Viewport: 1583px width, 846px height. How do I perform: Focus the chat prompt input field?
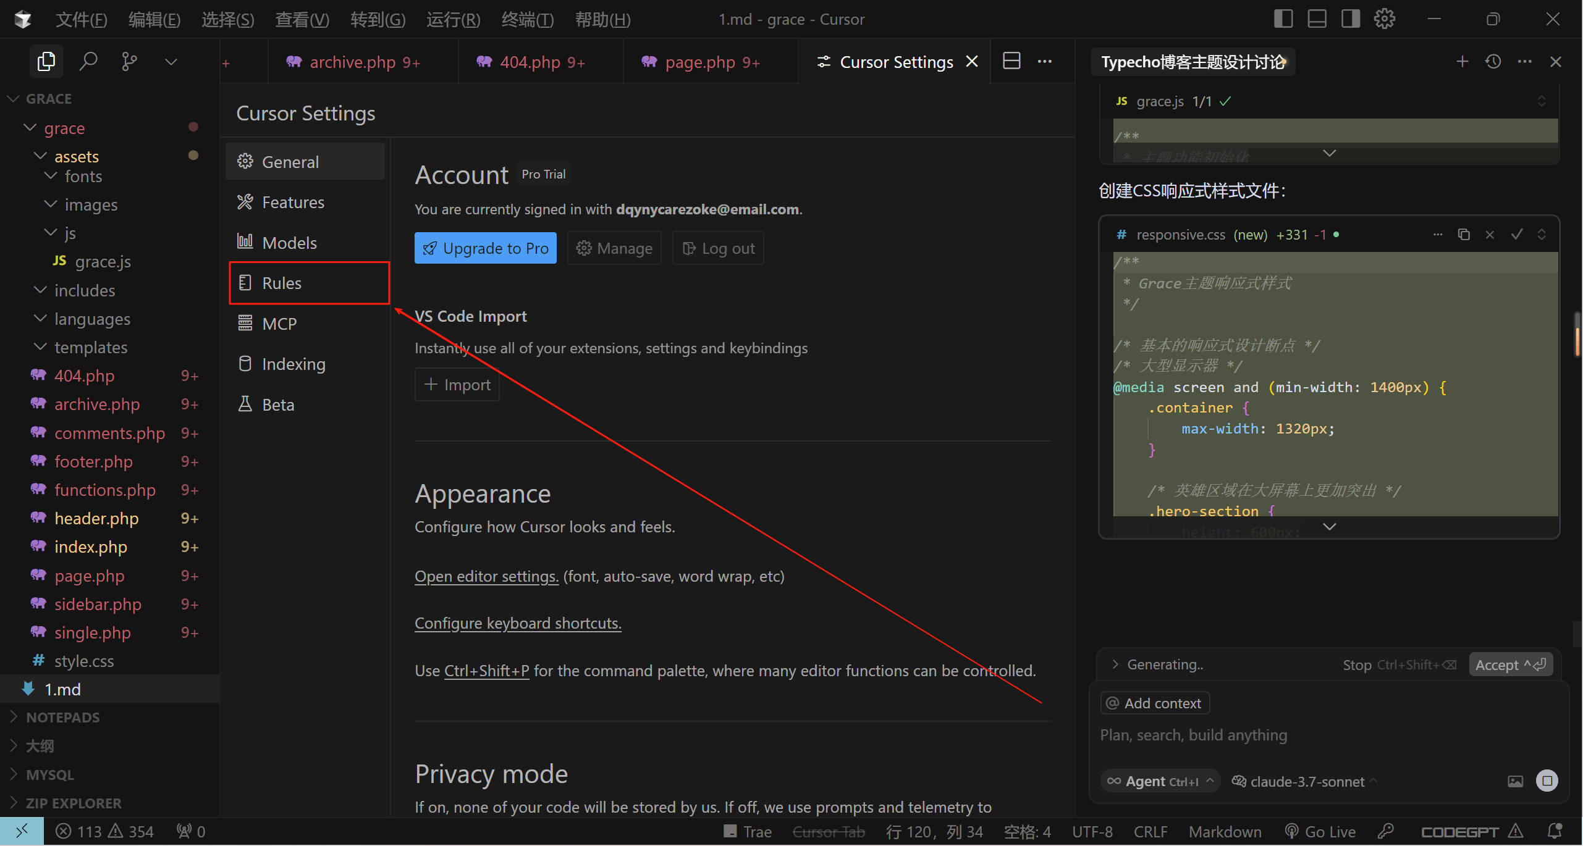click(x=1328, y=735)
